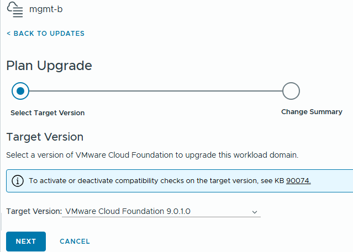Click the Plan Upgrade heading

click(49, 66)
